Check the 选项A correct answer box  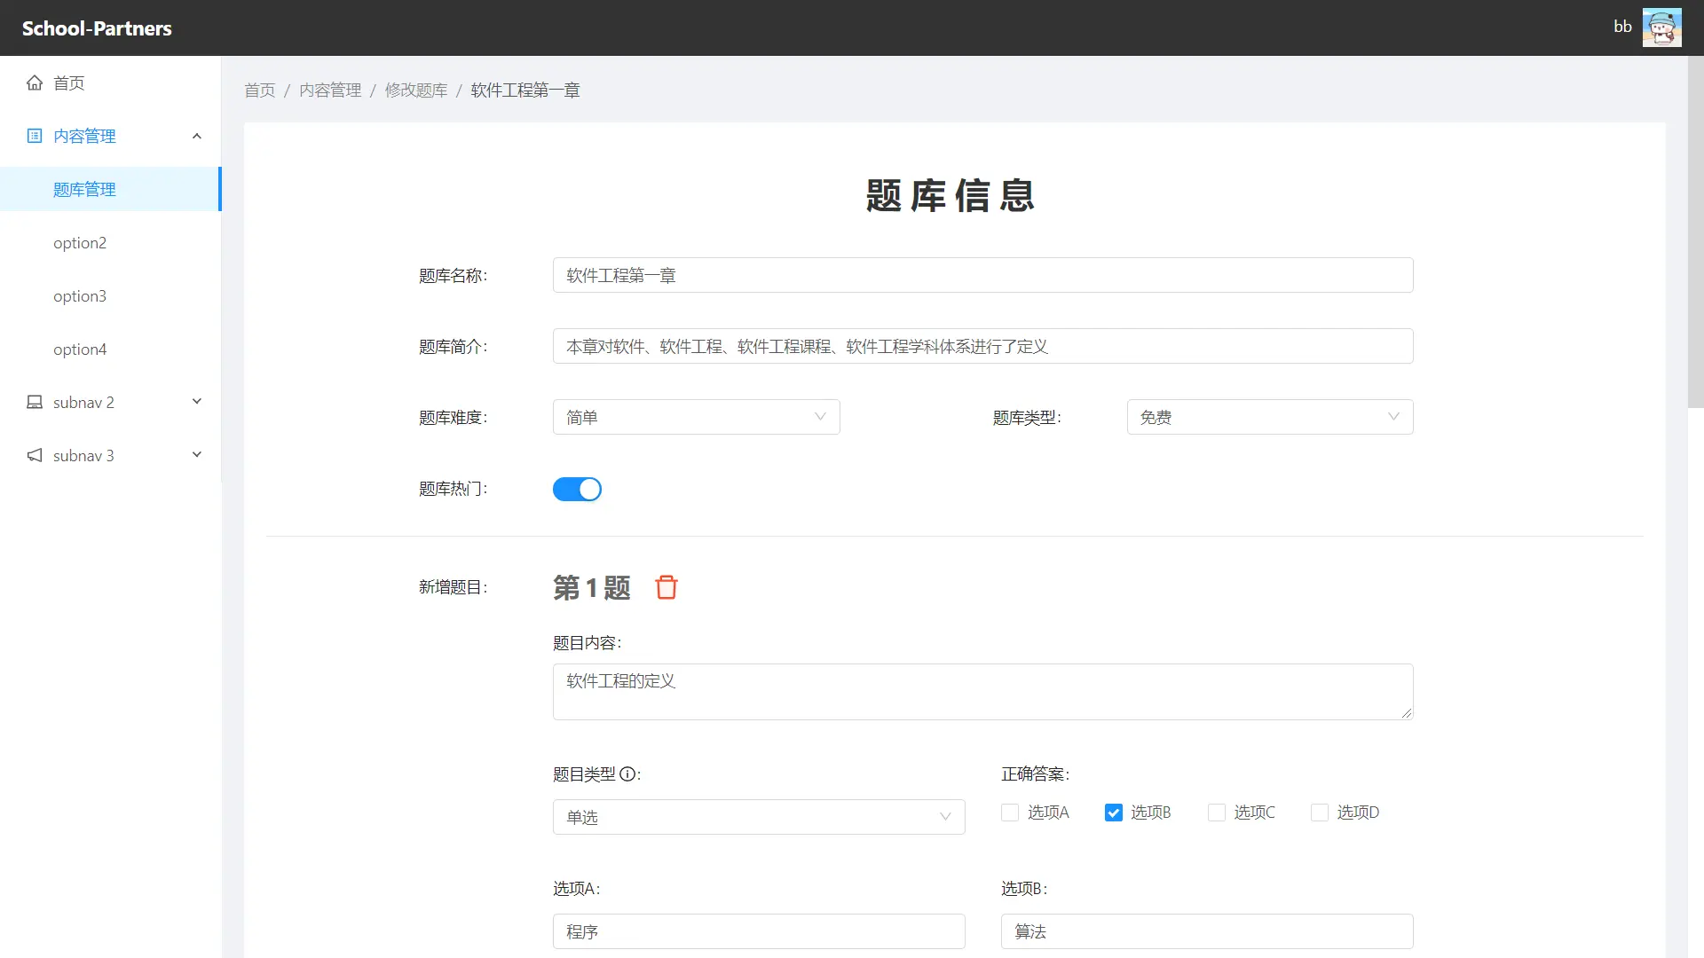point(1010,813)
